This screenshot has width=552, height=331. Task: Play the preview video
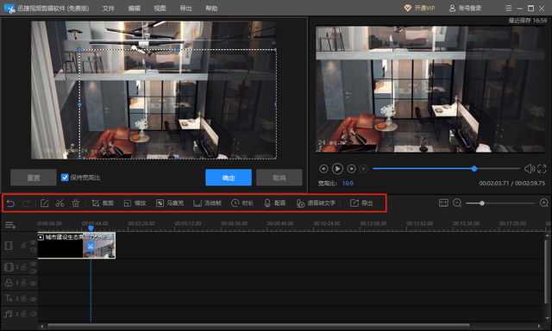point(337,169)
